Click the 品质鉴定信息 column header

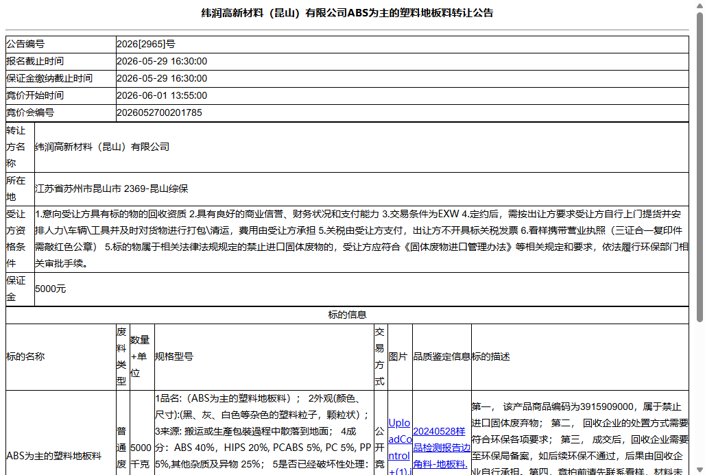(442, 357)
